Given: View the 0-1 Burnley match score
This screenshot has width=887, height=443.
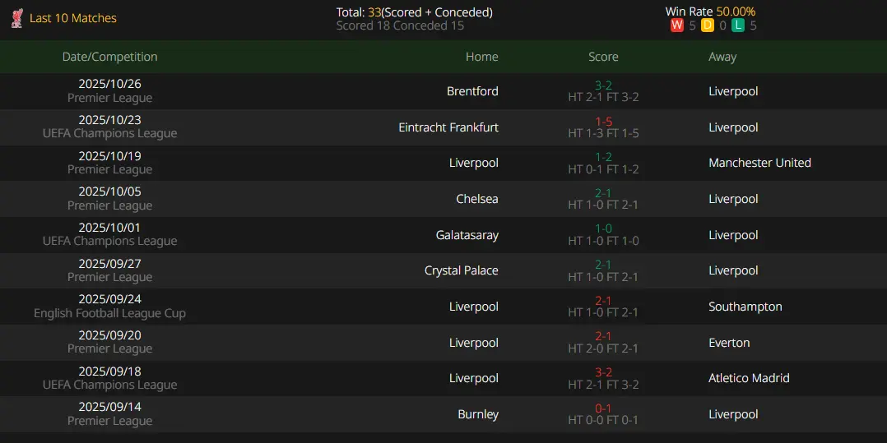Looking at the screenshot, I should (x=603, y=408).
